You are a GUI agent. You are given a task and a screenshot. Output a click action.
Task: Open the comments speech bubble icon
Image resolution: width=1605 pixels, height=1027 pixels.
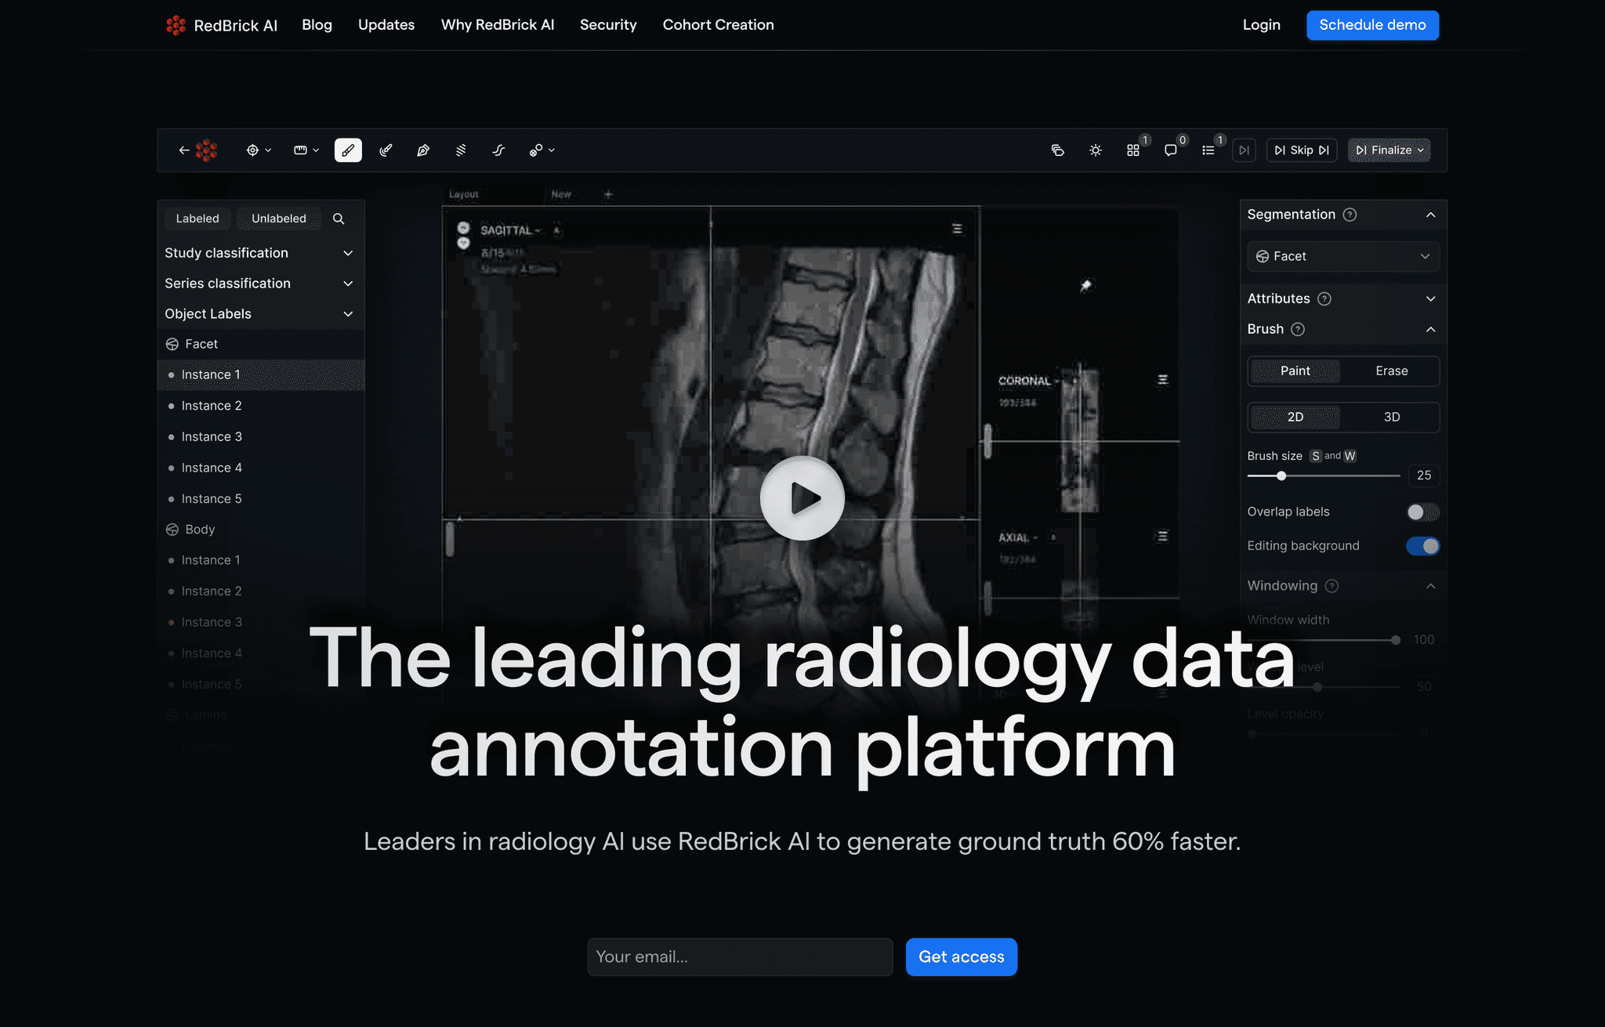click(x=1171, y=150)
